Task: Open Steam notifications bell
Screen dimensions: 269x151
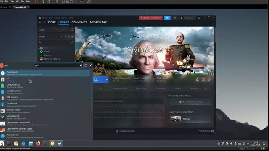Action: [175, 18]
